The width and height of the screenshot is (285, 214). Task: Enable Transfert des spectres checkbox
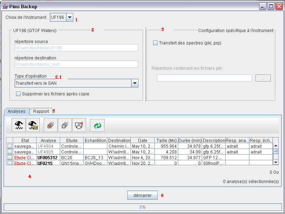[155, 43]
